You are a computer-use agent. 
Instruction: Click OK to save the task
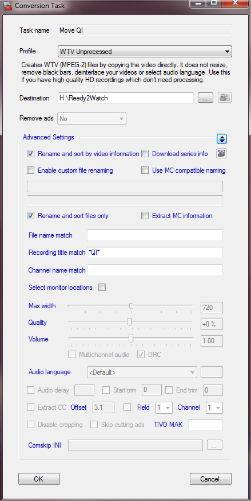[x=39, y=479]
